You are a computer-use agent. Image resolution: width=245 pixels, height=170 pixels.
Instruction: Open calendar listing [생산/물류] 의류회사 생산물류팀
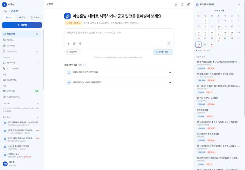(218, 89)
